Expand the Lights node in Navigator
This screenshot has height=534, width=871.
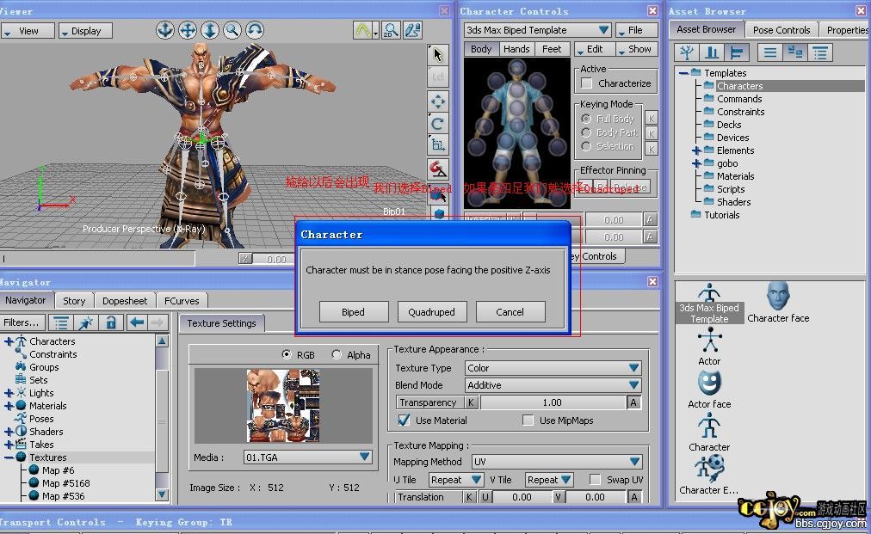click(x=9, y=393)
